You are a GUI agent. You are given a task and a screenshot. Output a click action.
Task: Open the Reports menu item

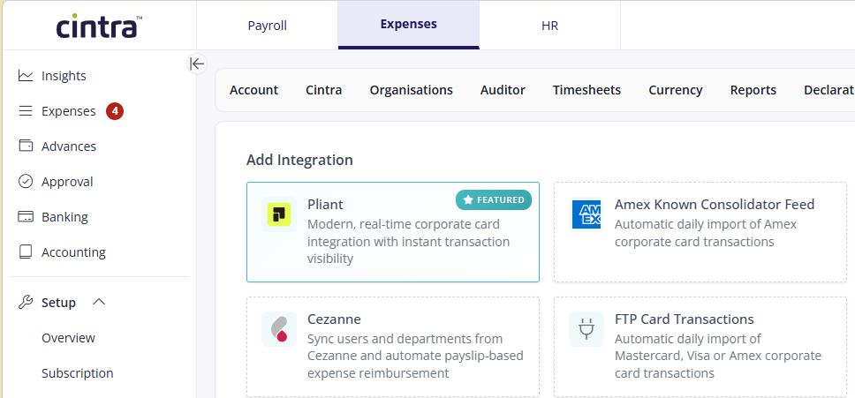753,90
